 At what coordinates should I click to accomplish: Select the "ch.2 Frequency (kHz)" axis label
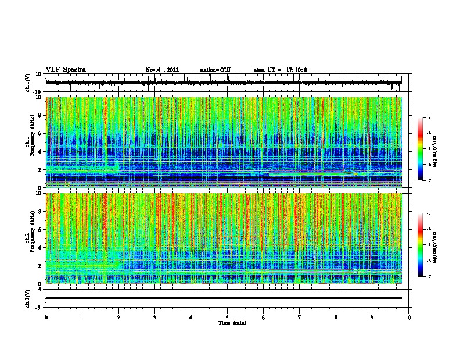click(x=30, y=232)
